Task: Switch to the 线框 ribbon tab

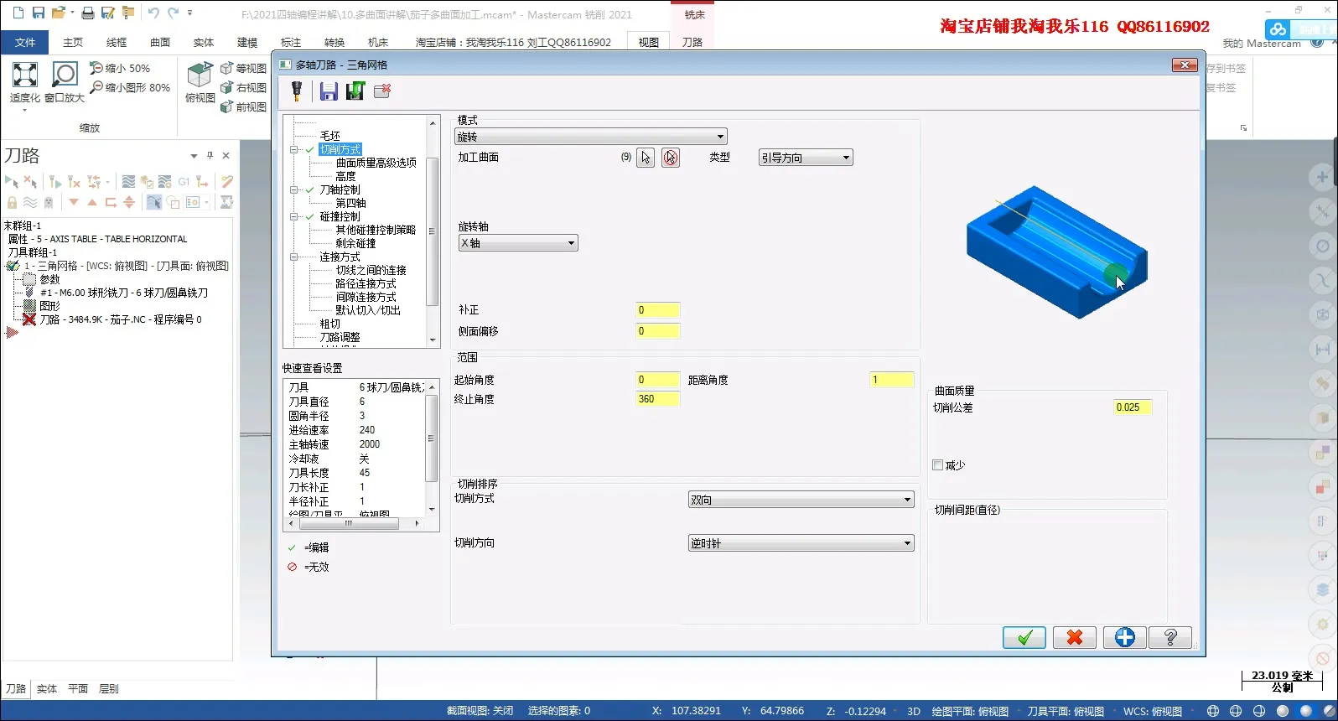Action: click(x=117, y=42)
